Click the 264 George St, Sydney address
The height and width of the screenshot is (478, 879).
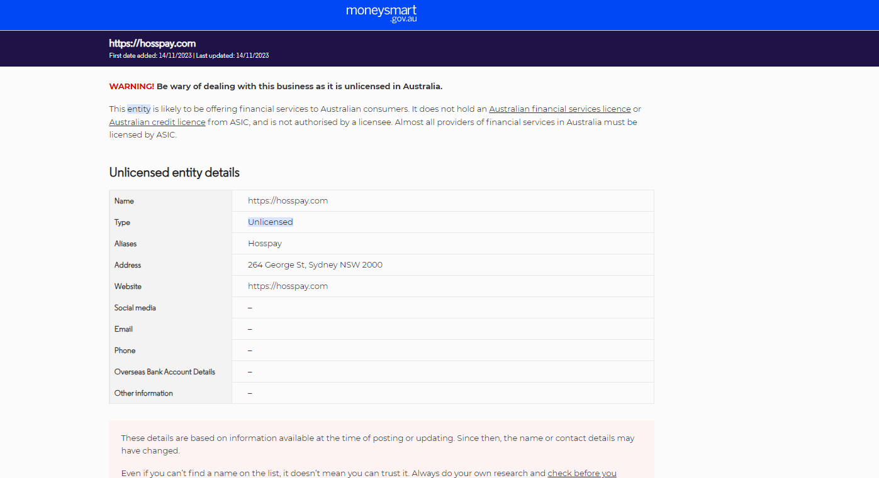[x=315, y=265]
